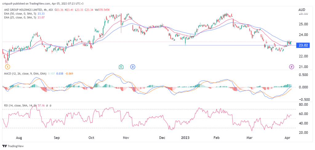Viewport: 315px width, 150px height.
Task: Click the EMA 25 value 23.07
Action: coord(41,17)
